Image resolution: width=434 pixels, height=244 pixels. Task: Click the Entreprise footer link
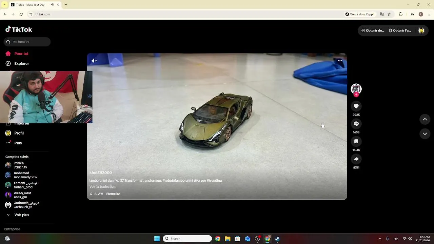(12, 229)
